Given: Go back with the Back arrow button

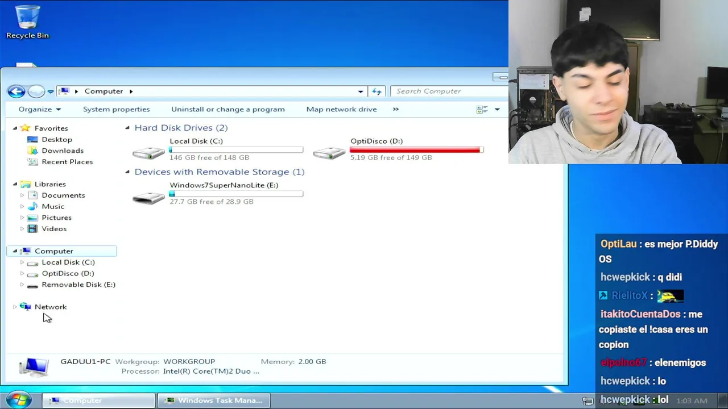Looking at the screenshot, I should (16, 91).
